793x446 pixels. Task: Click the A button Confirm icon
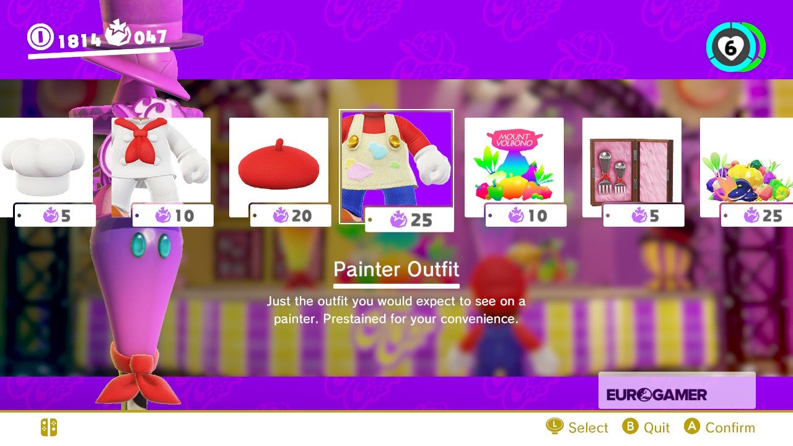click(x=692, y=426)
